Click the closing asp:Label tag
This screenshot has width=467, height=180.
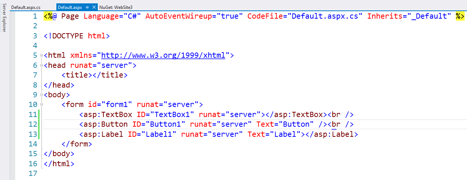332,134
